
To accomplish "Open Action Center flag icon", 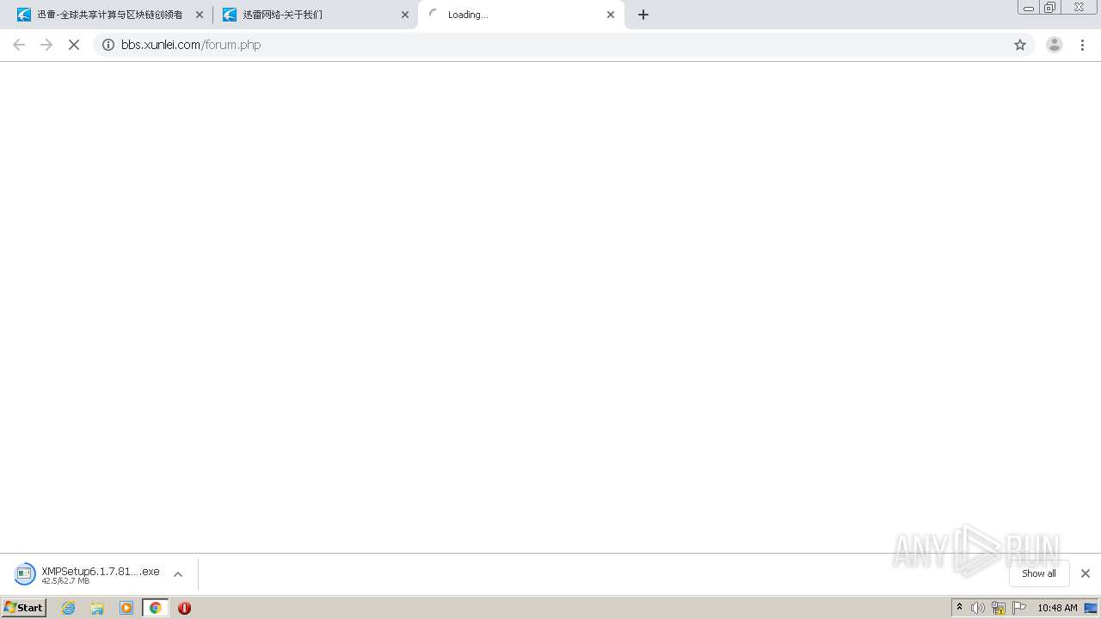I will 1019,608.
